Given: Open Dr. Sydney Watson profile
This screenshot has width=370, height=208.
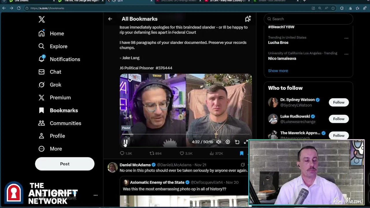Looking at the screenshot, I should pos(297,100).
